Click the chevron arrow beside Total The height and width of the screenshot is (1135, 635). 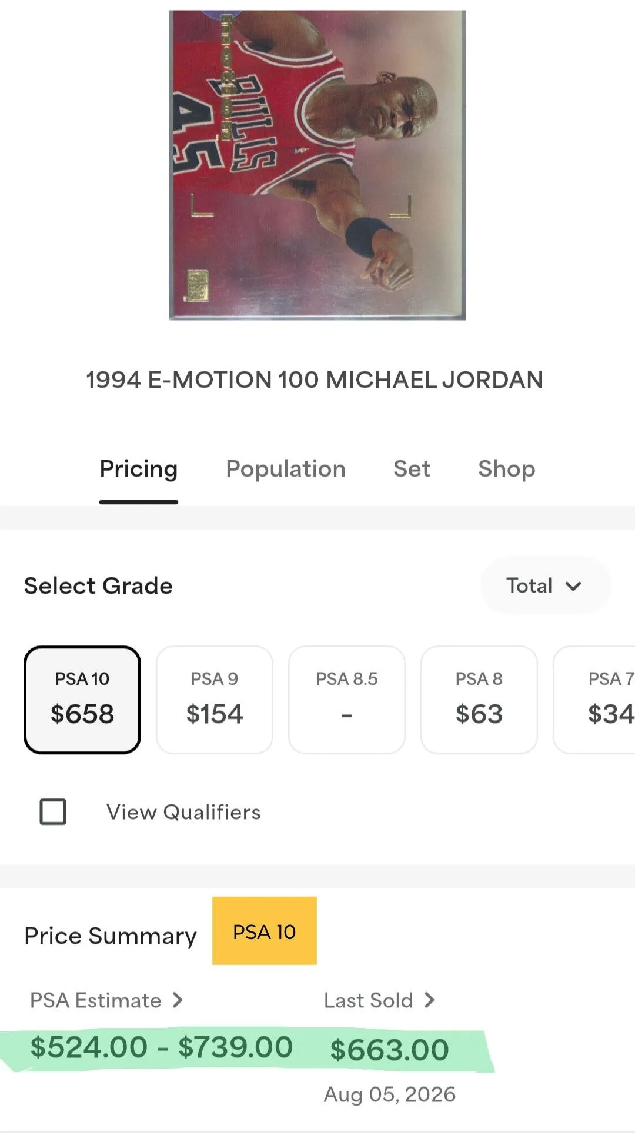[x=573, y=586]
